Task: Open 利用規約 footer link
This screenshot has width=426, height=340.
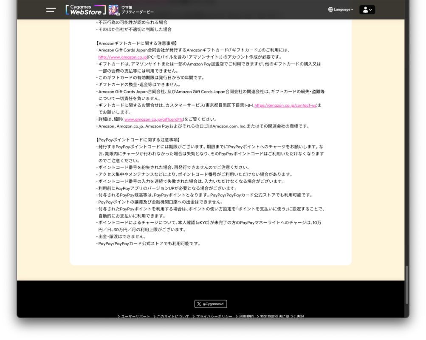Action: (x=245, y=316)
